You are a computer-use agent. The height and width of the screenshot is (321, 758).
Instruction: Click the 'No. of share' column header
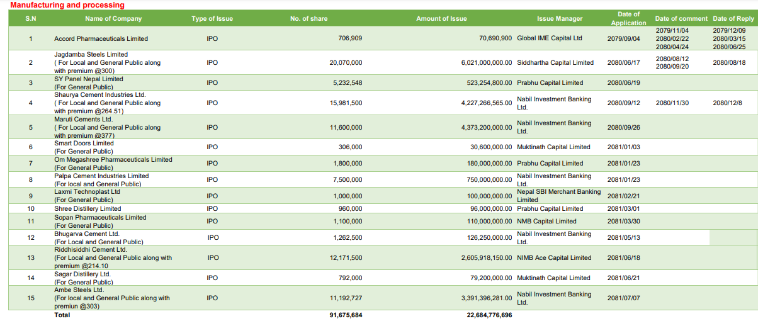[x=308, y=18]
